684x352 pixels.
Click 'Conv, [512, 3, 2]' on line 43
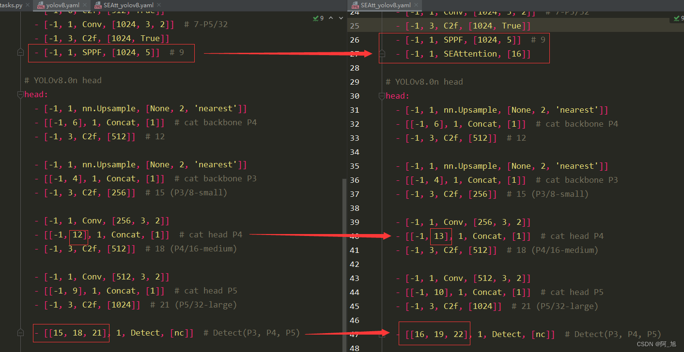coord(487,278)
